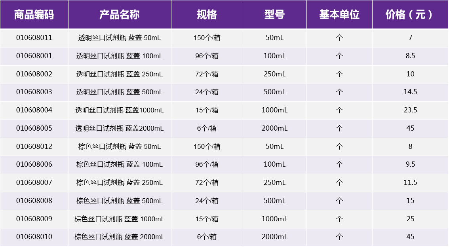The height and width of the screenshot is (247, 449).
Task: Click model 1000mL in the 010608009 row
Action: click(x=275, y=218)
